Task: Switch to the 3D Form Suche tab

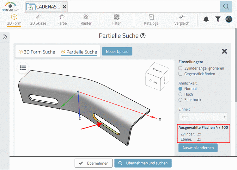Action: click(37, 52)
